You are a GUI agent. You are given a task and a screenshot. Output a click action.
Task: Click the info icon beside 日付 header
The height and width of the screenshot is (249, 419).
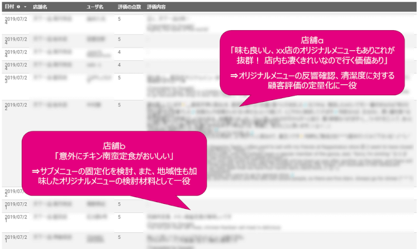click(18, 7)
